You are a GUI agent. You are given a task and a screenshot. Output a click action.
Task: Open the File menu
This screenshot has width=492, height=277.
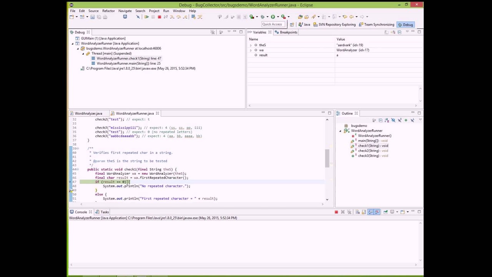[x=73, y=11]
